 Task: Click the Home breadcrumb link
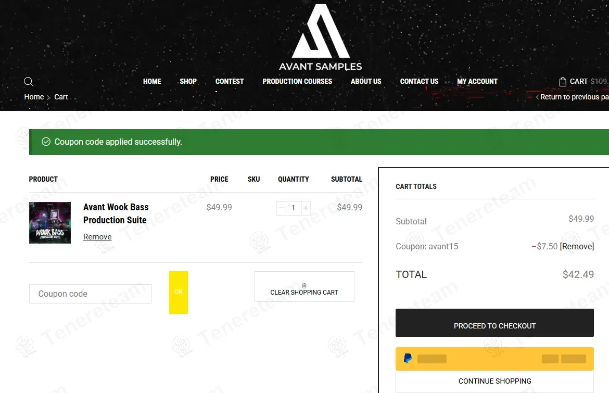coord(34,97)
